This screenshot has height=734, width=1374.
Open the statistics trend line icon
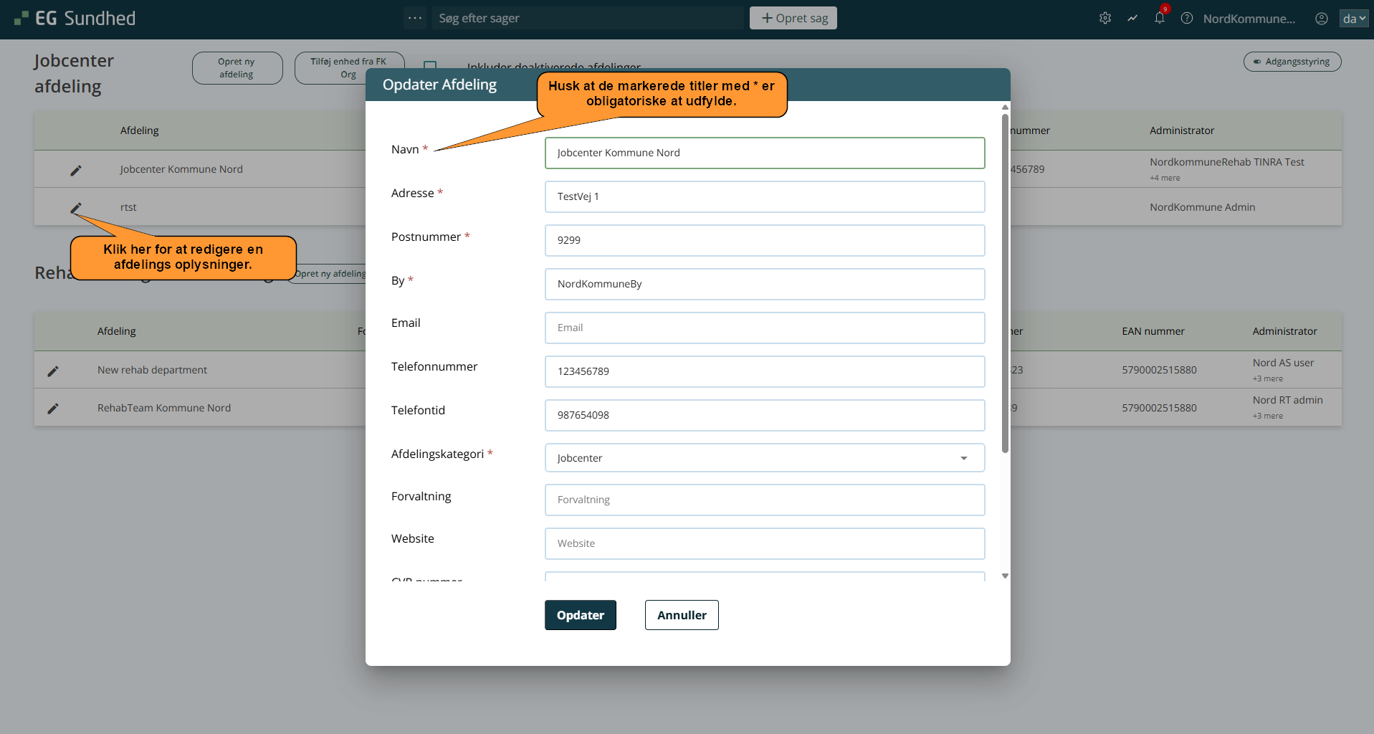click(x=1132, y=19)
